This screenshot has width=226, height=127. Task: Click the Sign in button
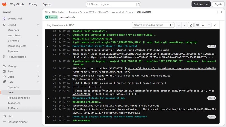click(218, 4)
